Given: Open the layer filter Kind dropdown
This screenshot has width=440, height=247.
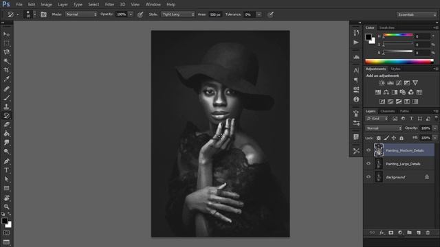Looking at the screenshot, I should point(377,119).
